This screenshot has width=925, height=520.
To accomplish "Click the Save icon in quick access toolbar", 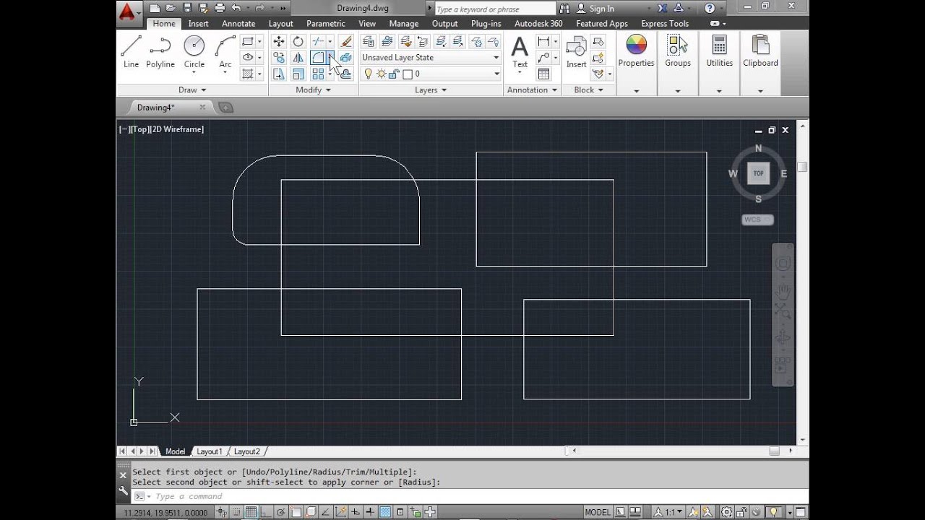I will tap(187, 8).
